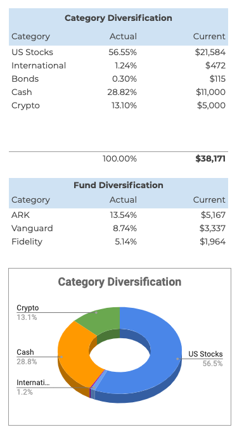This screenshot has height=432, width=237.
Task: Click the green Crypto chart slice
Action: (101, 320)
